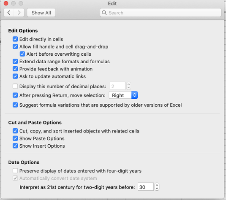Viewport: 226px width, 200px height.
Task: Uncheck Edit directly in cells
Action: pyautogui.click(x=15, y=39)
